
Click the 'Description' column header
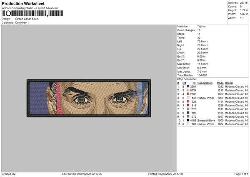tap(205, 83)
